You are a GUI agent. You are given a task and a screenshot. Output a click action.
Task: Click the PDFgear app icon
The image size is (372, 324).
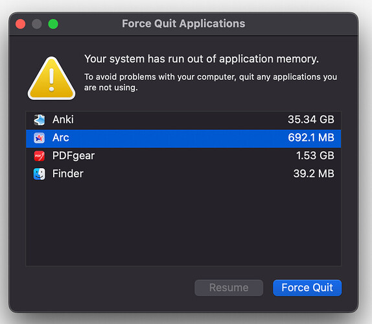pyautogui.click(x=39, y=156)
